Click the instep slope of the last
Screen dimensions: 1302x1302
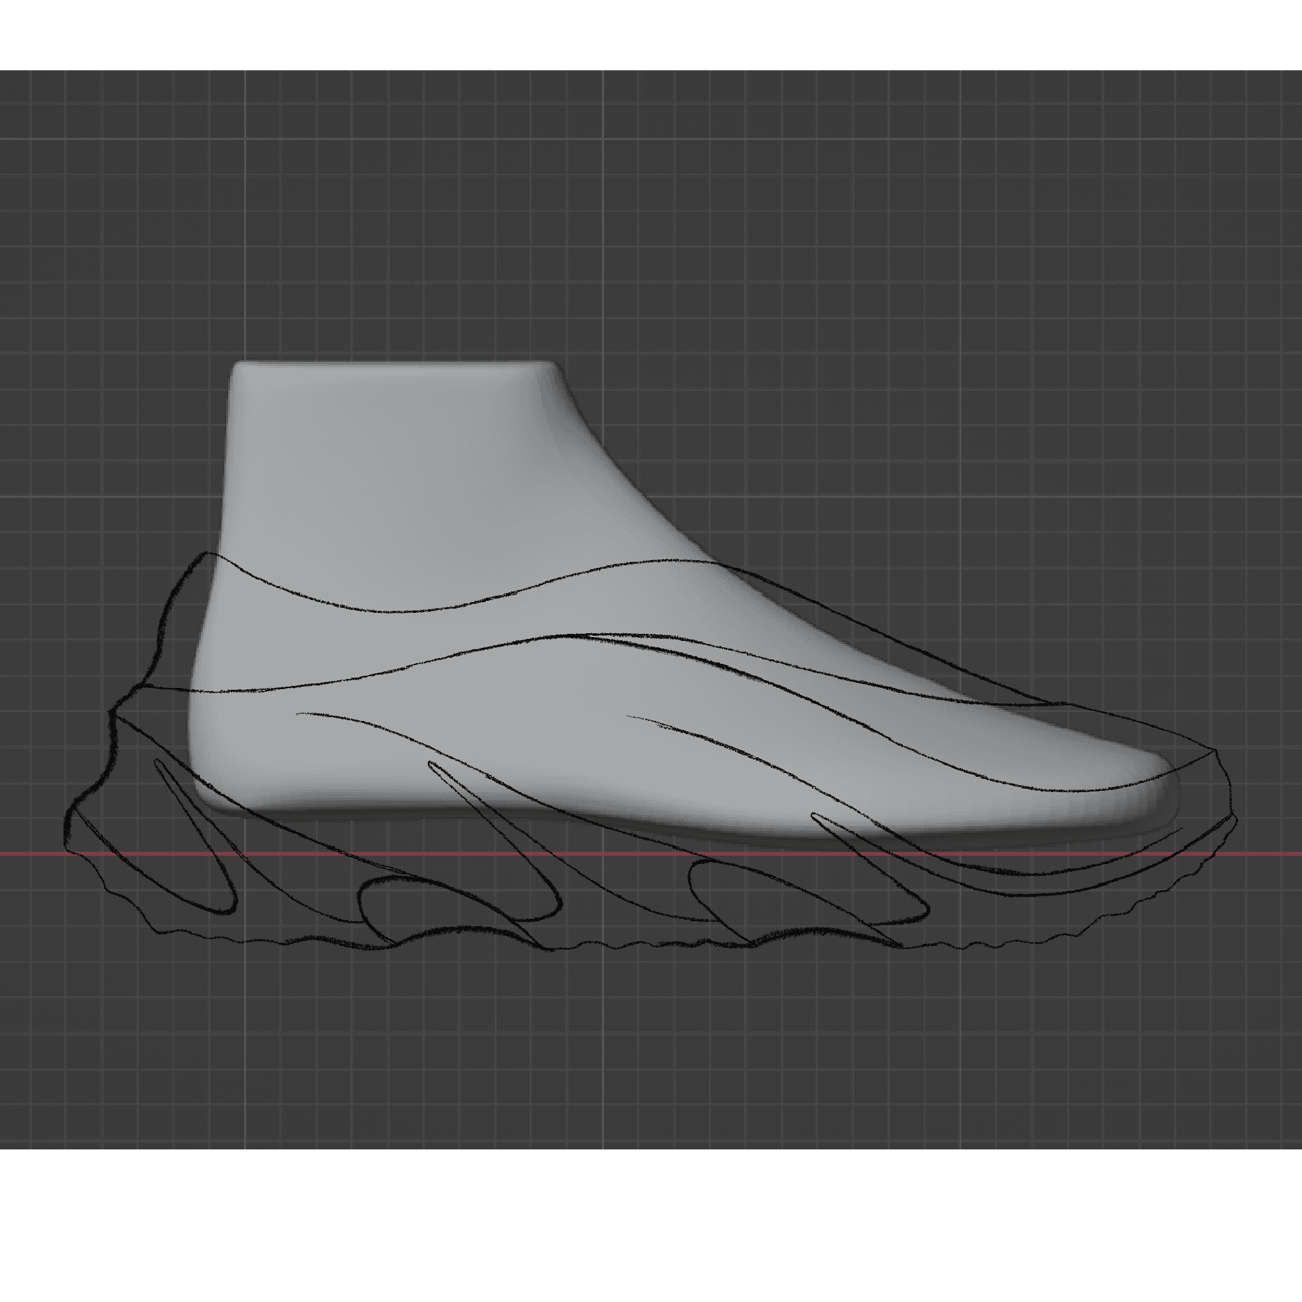[x=647, y=519]
